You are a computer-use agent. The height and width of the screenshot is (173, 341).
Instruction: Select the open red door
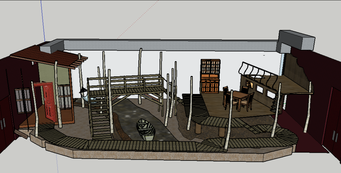[x=49, y=101]
